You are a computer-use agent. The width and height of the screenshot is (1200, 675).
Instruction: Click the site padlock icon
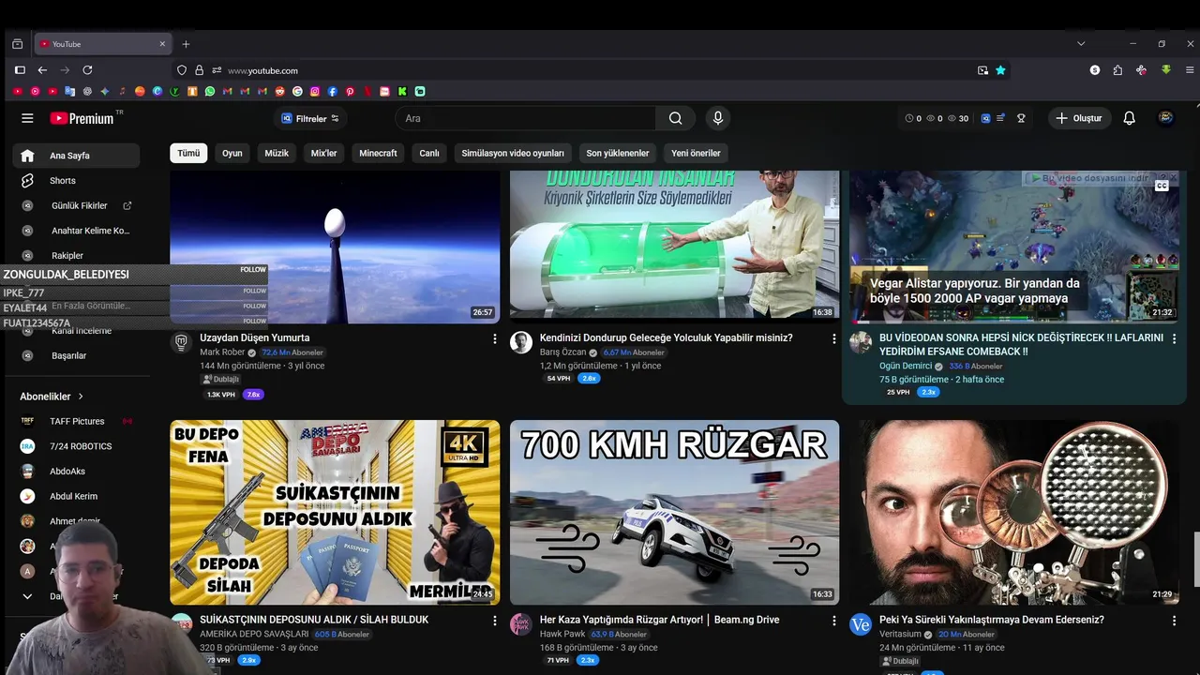[199, 70]
